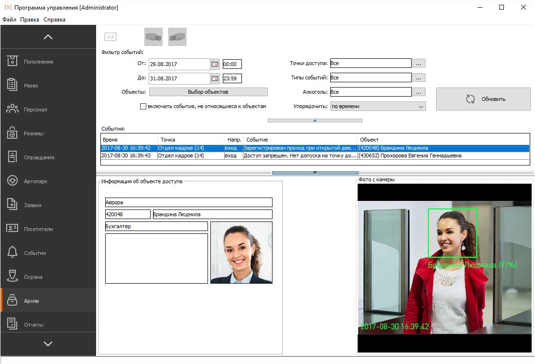Open the Файл menu
This screenshot has width=535, height=364.
pyautogui.click(x=9, y=20)
